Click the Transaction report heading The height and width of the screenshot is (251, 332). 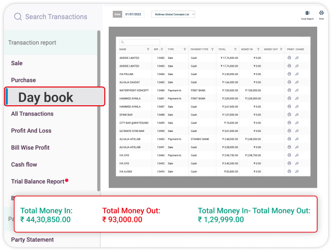(32, 42)
